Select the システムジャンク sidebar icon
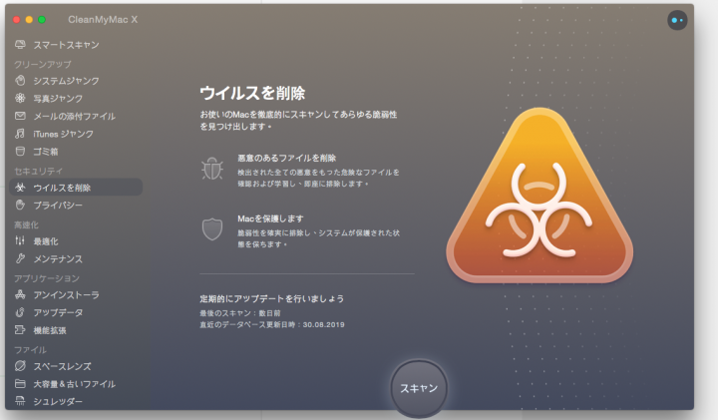 (x=20, y=81)
